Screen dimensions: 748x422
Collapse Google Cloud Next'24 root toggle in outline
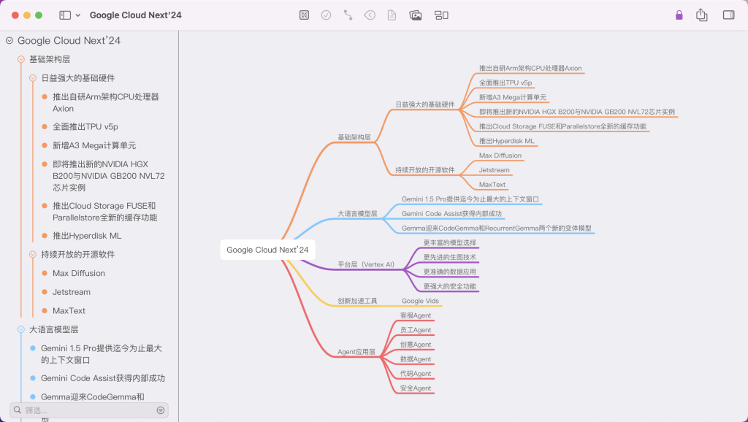click(9, 41)
